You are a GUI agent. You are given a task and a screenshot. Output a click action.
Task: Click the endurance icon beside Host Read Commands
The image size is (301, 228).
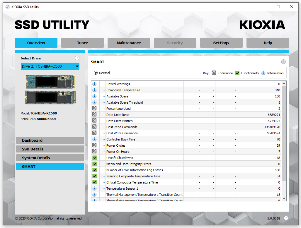94,127
